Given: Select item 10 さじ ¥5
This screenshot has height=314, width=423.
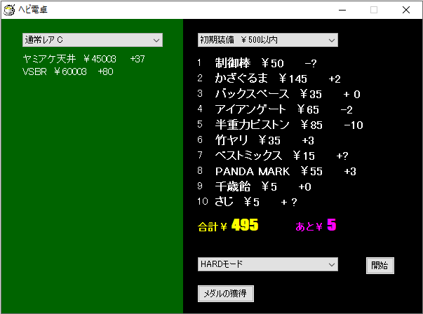Looking at the screenshot, I should coord(247,202).
